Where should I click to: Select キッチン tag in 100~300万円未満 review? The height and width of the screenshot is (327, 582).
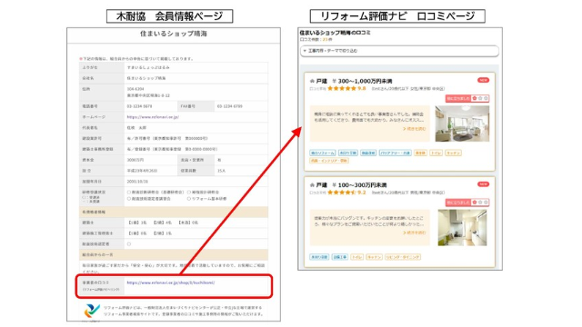coord(374,256)
